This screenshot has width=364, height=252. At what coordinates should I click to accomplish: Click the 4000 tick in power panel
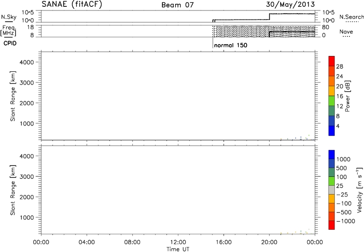[27, 62]
